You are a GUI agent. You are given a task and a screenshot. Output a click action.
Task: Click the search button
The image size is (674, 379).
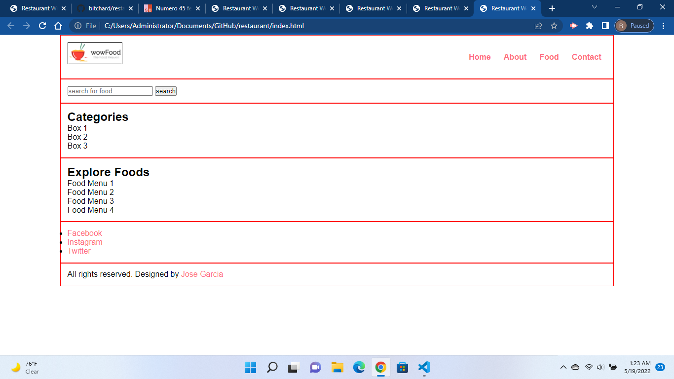coord(166,91)
